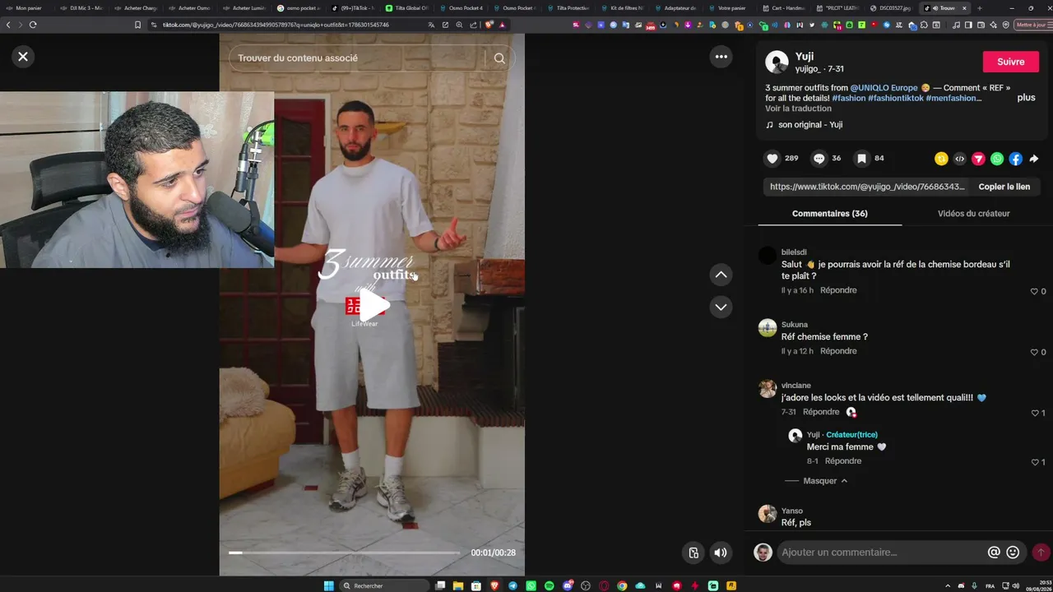1053x592 pixels.
Task: Close the TikTok video viewer
Action: click(x=23, y=57)
